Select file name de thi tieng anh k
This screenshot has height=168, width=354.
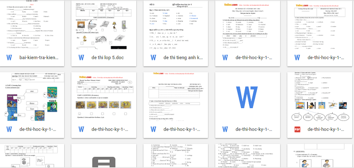click(x=183, y=58)
